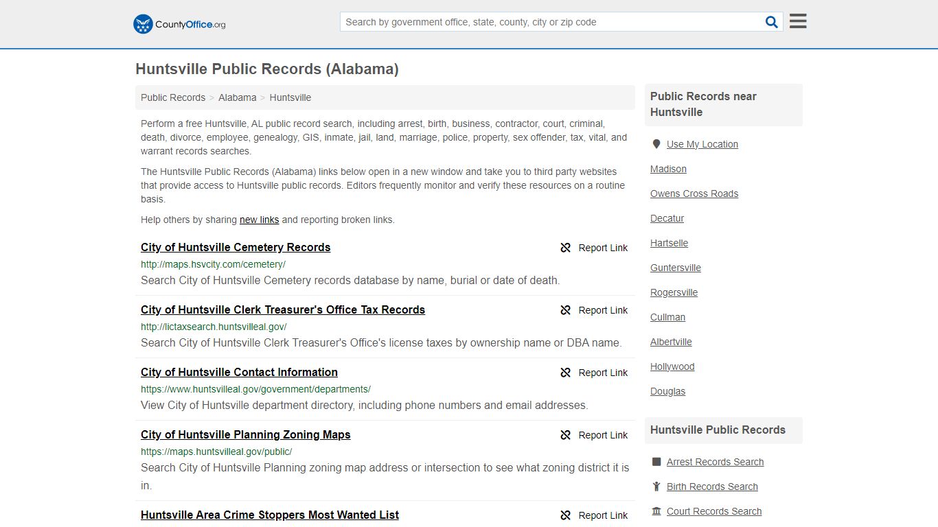Open Madison public records
Image resolution: width=938 pixels, height=527 pixels.
click(668, 169)
